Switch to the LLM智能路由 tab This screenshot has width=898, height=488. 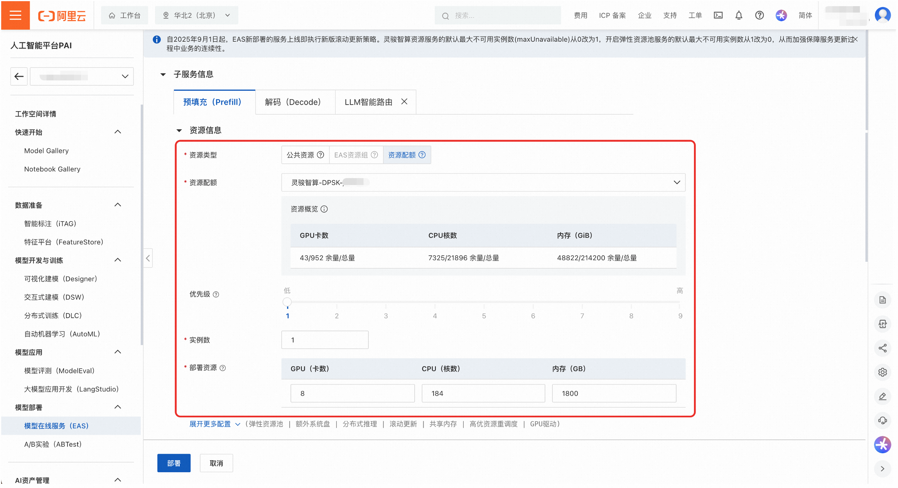(368, 102)
